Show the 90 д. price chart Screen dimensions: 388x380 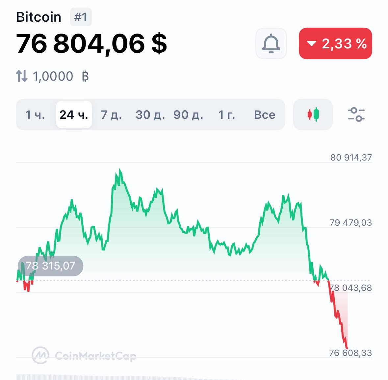pyautogui.click(x=188, y=114)
